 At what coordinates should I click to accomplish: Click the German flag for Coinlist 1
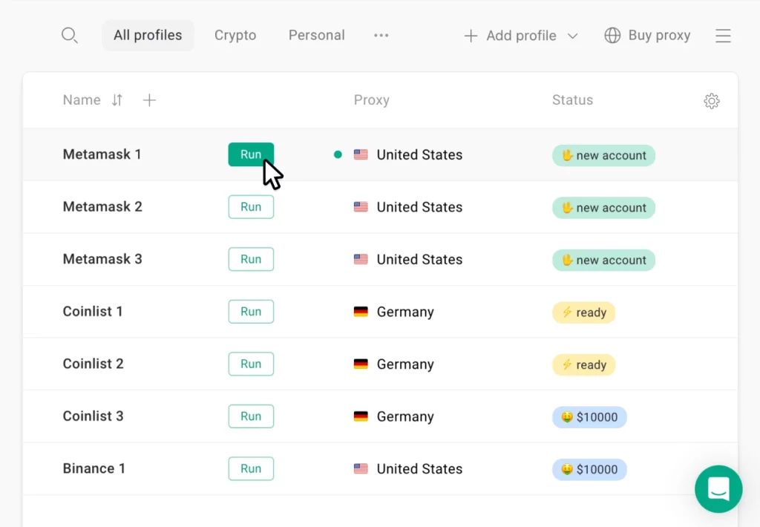tap(361, 312)
